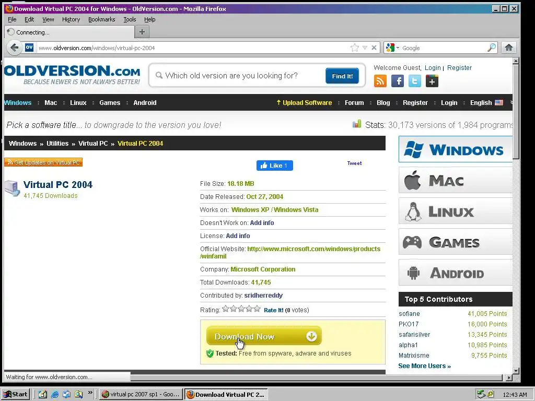Open the File menu

(12, 19)
